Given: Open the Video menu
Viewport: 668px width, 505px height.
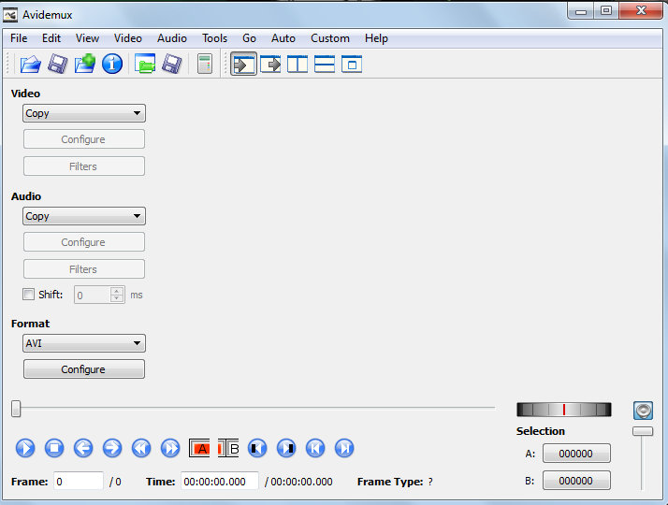Looking at the screenshot, I should (128, 38).
